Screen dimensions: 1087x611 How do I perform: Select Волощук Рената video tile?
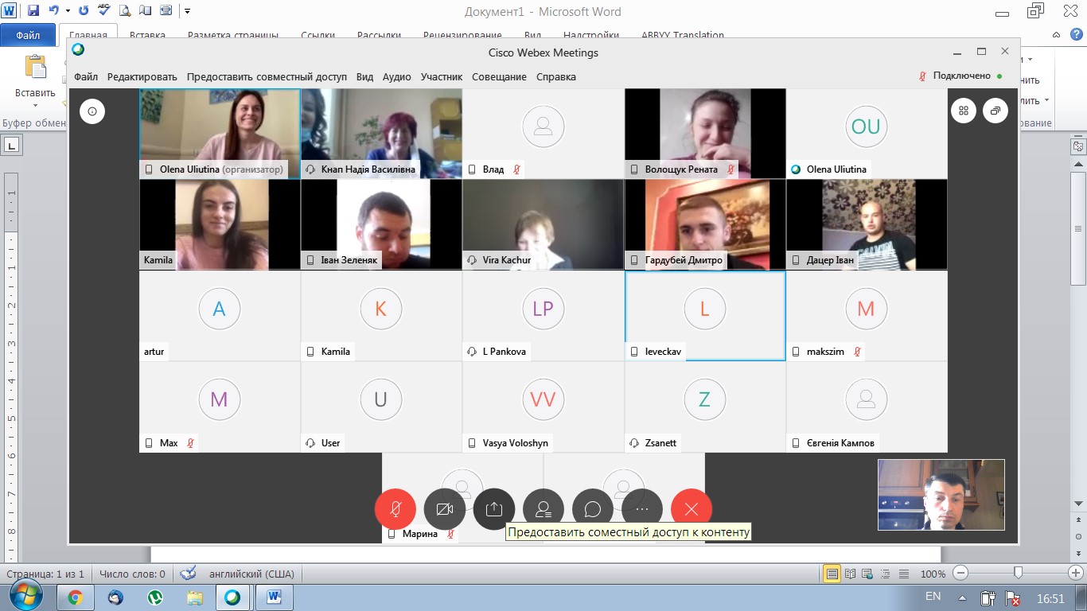[705, 134]
